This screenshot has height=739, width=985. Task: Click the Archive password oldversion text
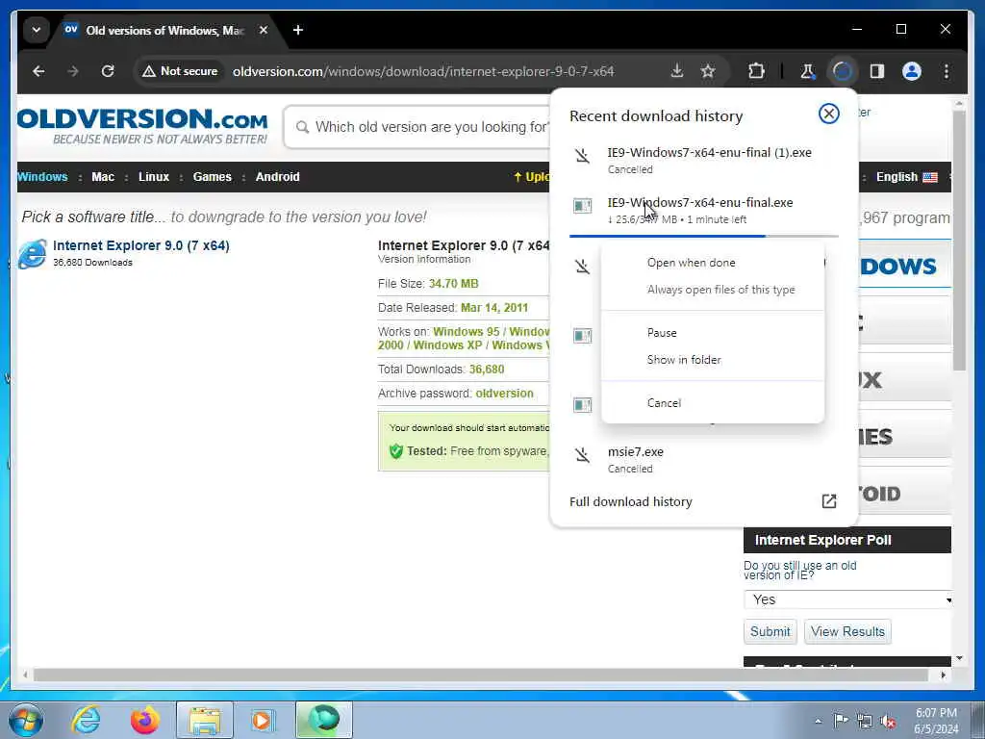point(455,394)
